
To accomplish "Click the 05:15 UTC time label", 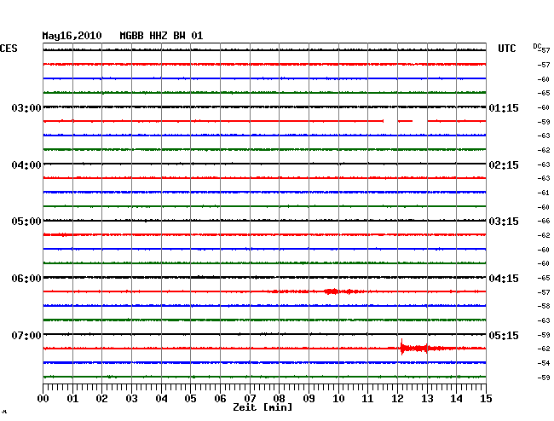I will [504, 335].
